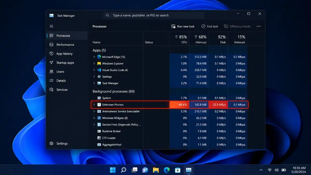Image resolution: width=311 pixels, height=175 pixels.
Task: Click the Processes sidebar icon
Action: [51, 36]
